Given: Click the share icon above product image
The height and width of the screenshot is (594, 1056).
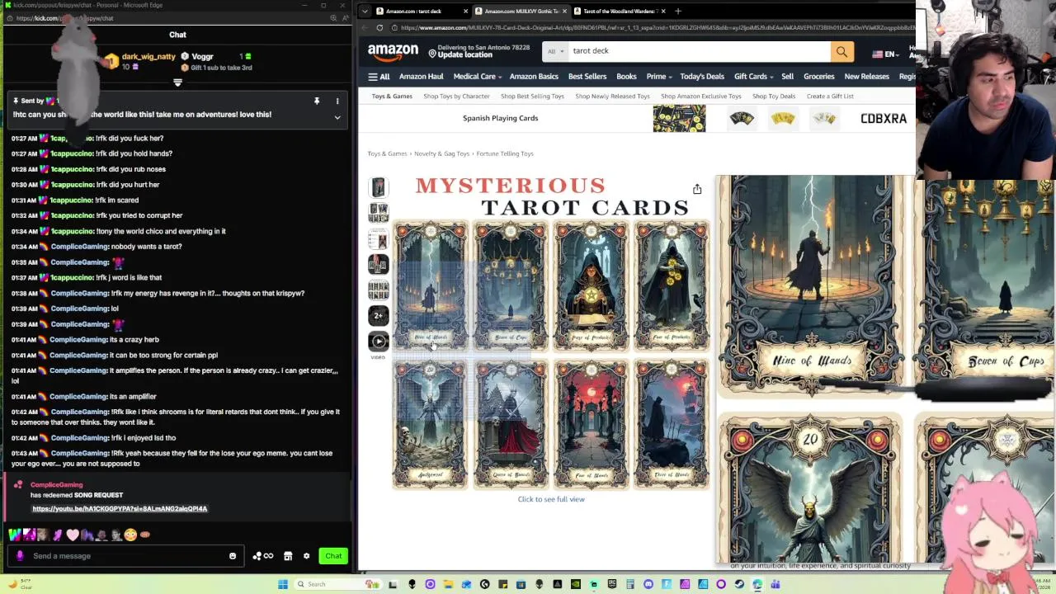Looking at the screenshot, I should 697,189.
